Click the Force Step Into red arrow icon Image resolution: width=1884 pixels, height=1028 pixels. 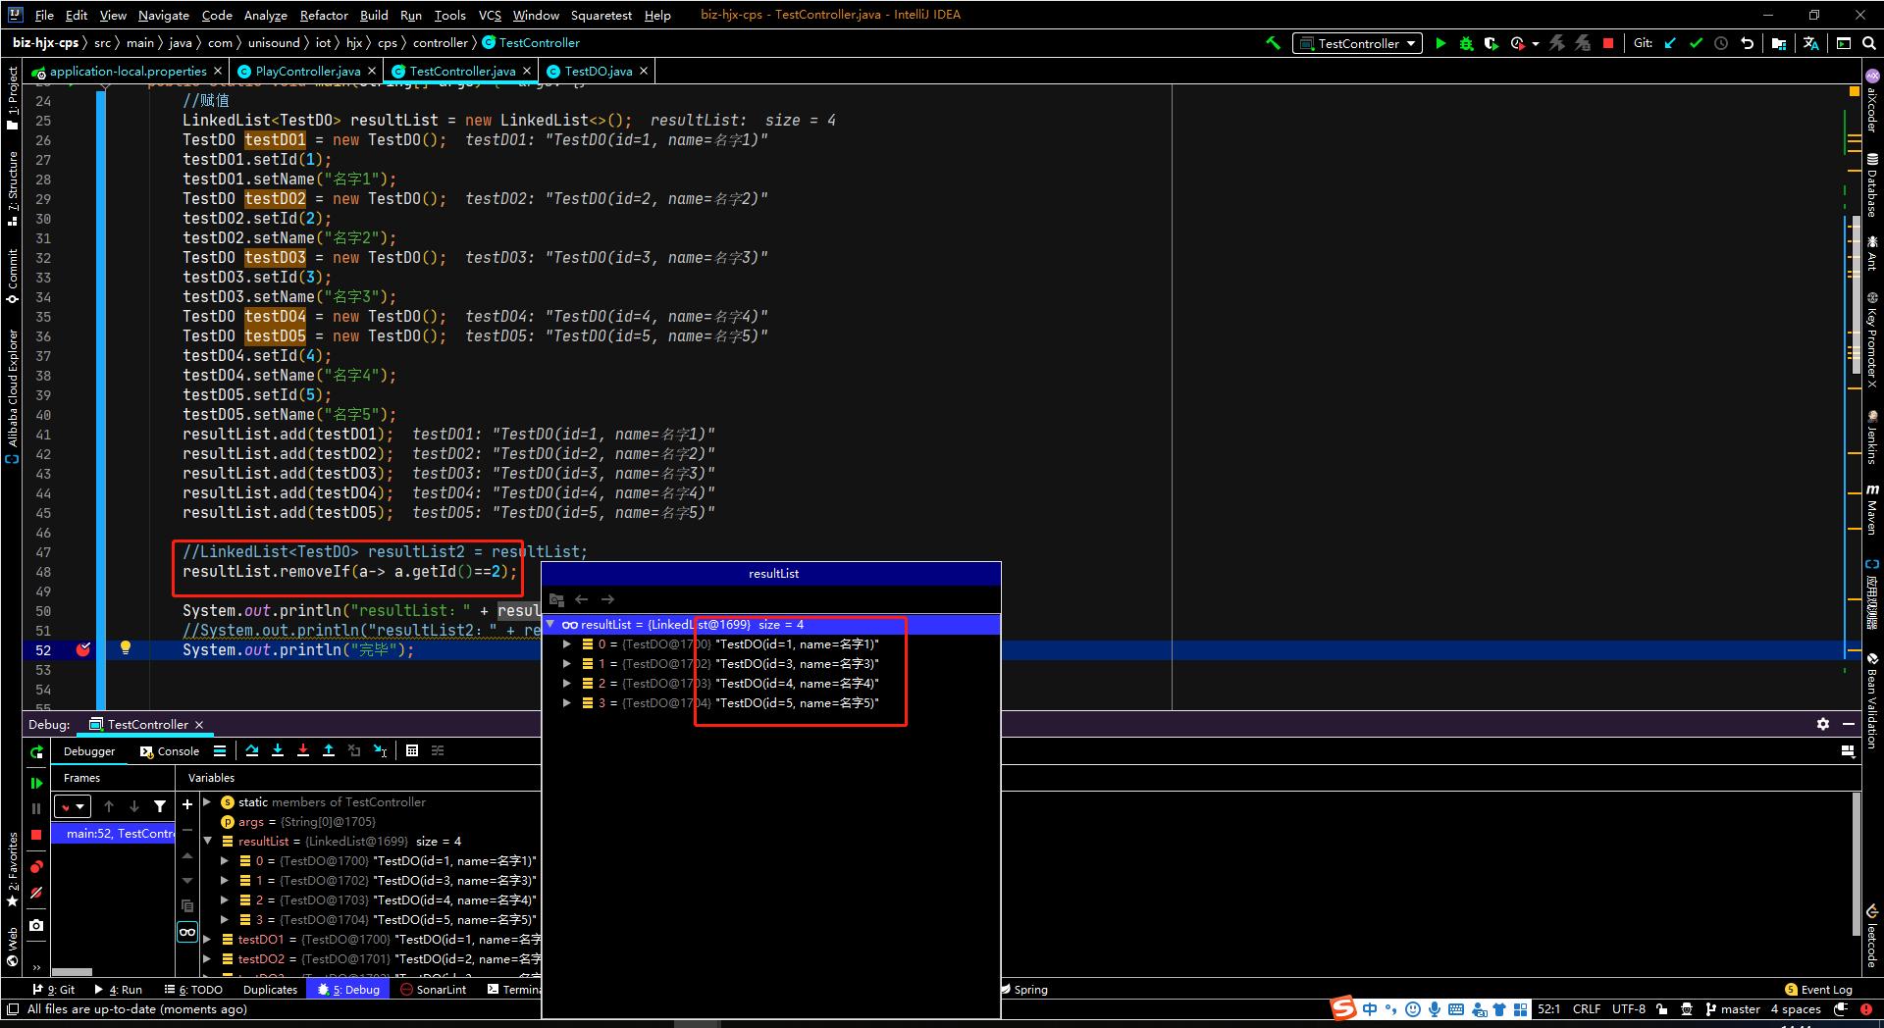(x=303, y=750)
